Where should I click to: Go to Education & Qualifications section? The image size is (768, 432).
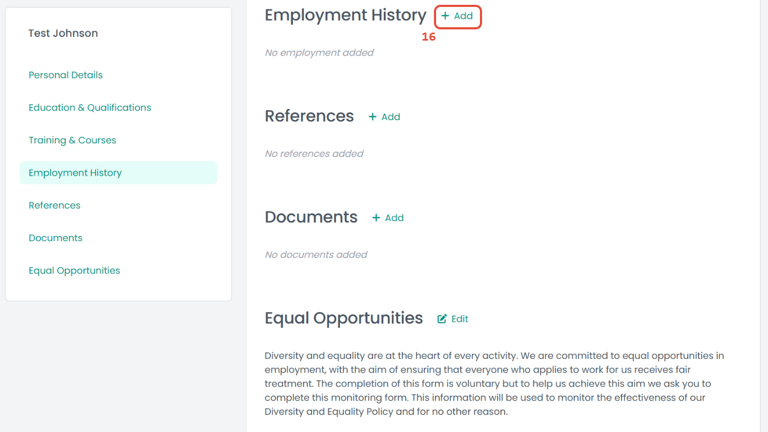(90, 107)
